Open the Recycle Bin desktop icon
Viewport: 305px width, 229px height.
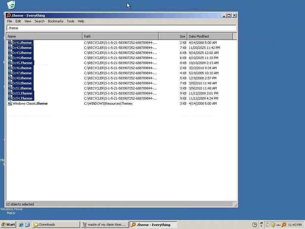(x=11, y=5)
